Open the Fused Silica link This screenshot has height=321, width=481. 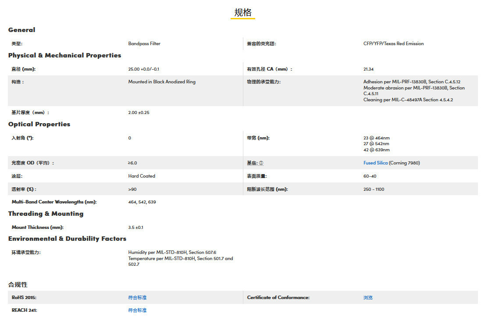(375, 163)
